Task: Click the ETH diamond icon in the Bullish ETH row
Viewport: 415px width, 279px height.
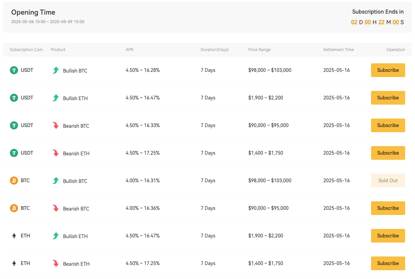Action: tap(14, 236)
